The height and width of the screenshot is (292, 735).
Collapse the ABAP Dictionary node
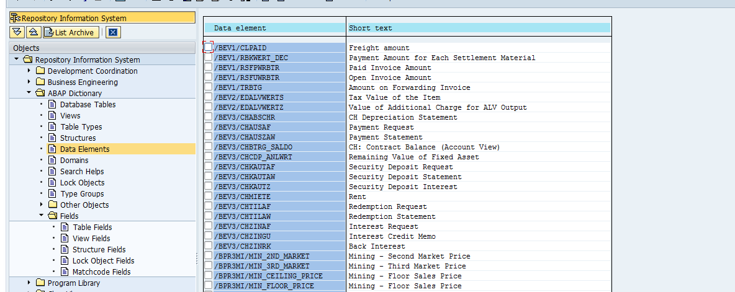click(29, 93)
